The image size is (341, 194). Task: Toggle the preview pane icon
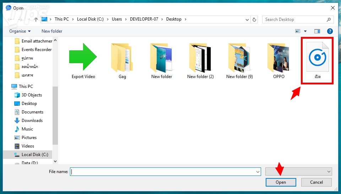317,31
